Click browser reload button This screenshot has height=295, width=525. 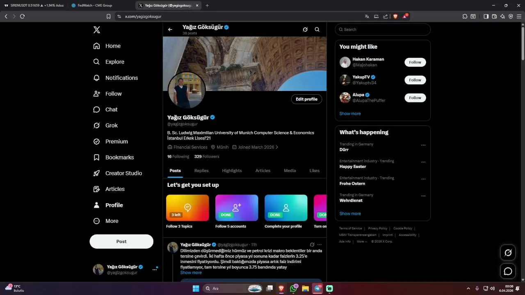click(x=22, y=16)
